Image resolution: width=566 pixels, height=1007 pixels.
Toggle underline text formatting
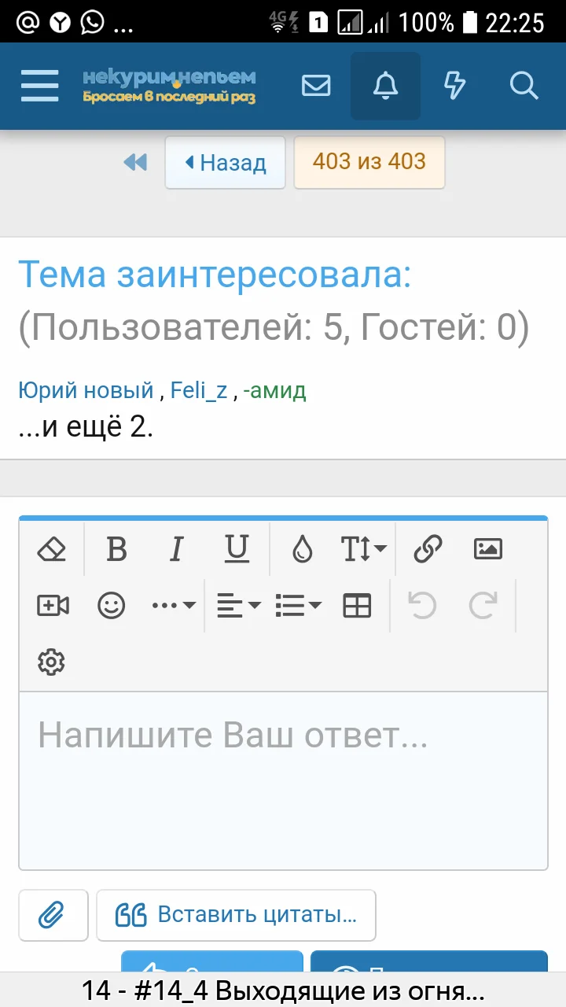[236, 548]
